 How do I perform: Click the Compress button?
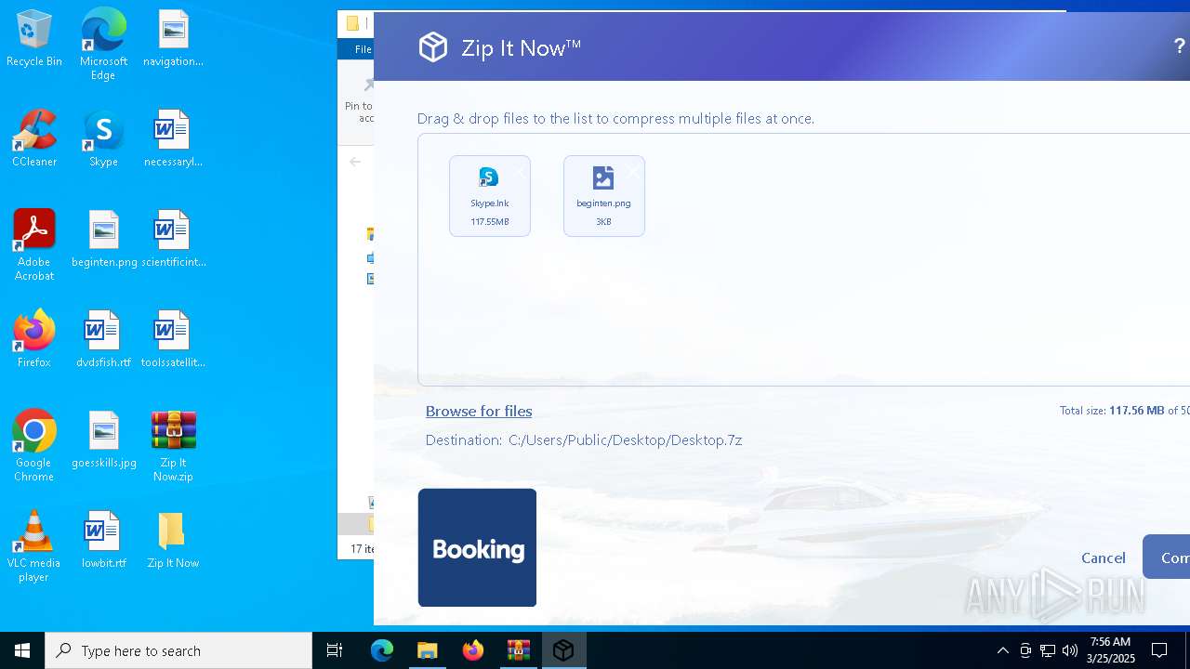click(x=1167, y=557)
